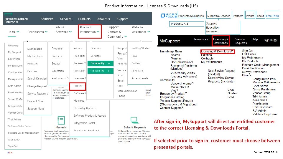Click My Entitlements under Licensing column
Screen dimensions: 283x159
pyautogui.click(x=212, y=62)
